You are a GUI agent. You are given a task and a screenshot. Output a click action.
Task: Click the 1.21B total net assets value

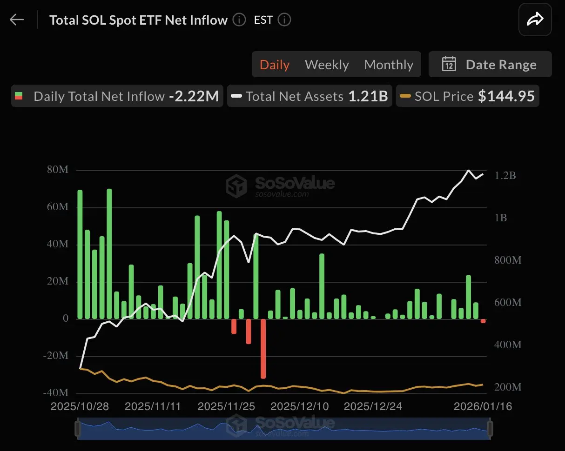[x=368, y=96]
